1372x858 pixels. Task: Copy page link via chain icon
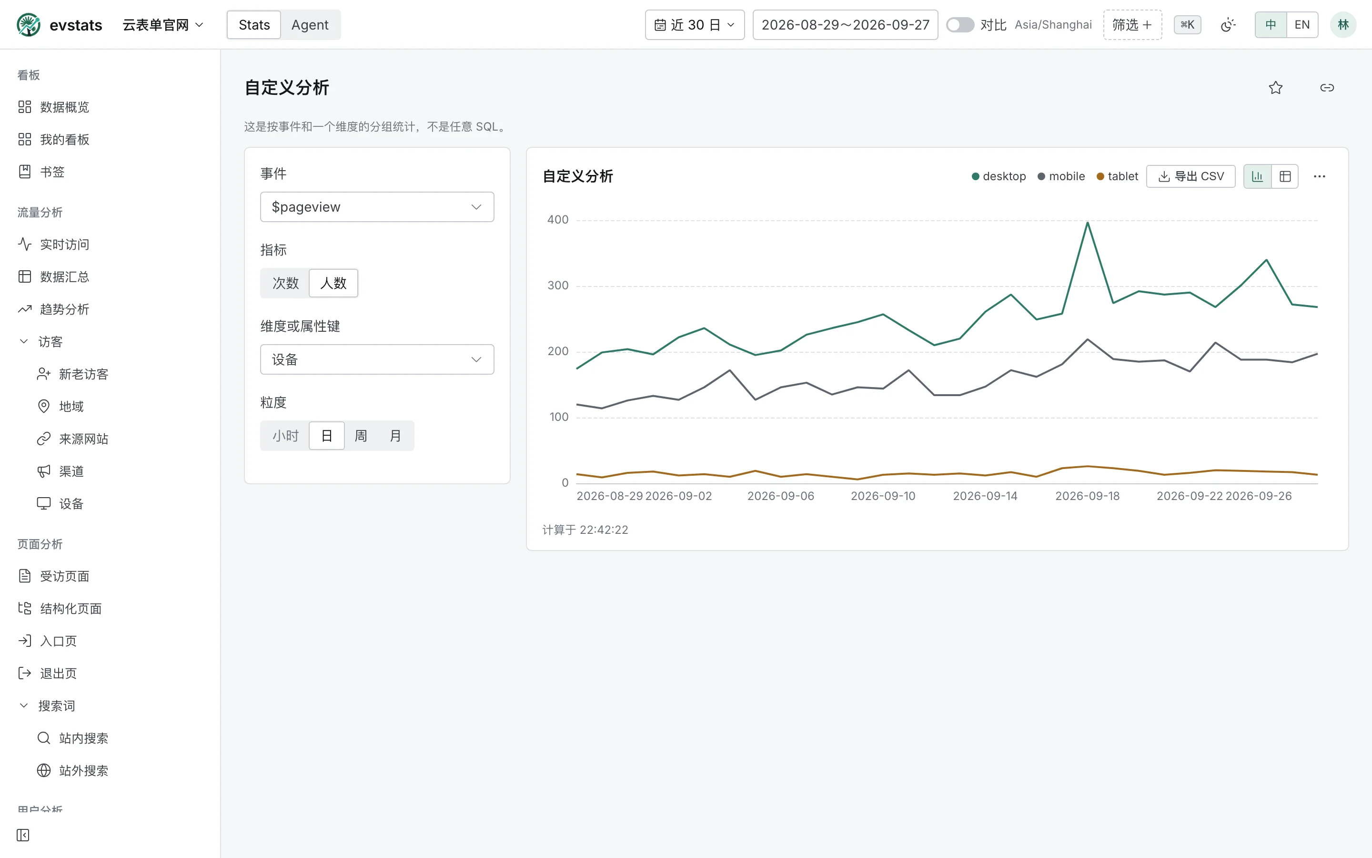[x=1327, y=87]
